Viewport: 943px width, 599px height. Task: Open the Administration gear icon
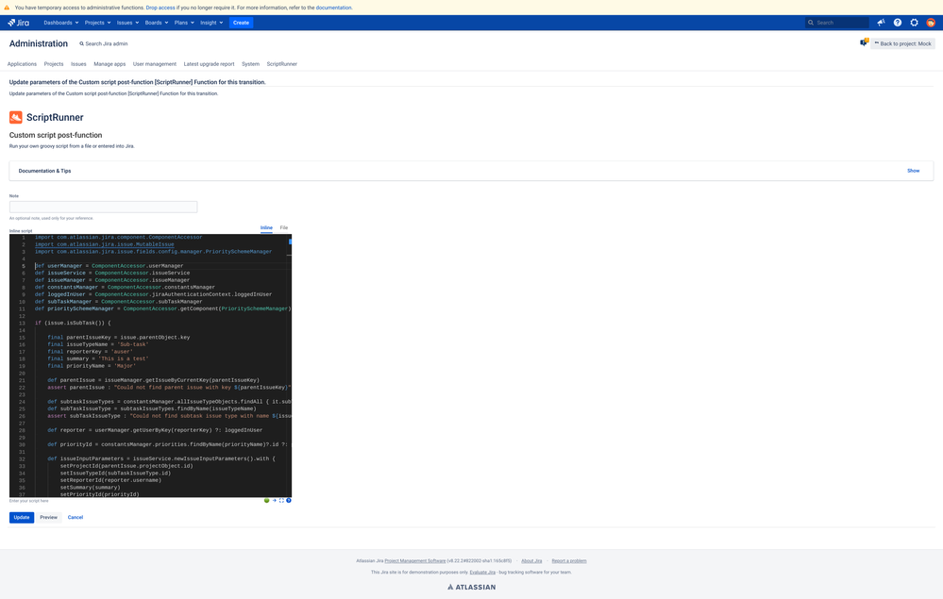coord(914,23)
